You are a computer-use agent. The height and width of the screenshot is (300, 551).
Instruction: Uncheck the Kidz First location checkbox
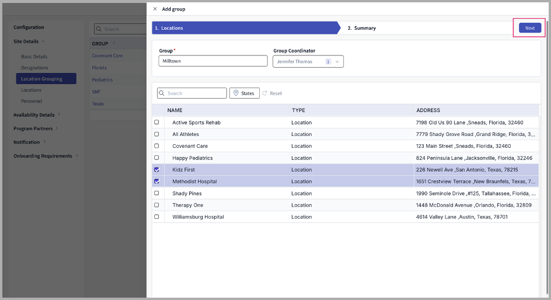coord(156,170)
